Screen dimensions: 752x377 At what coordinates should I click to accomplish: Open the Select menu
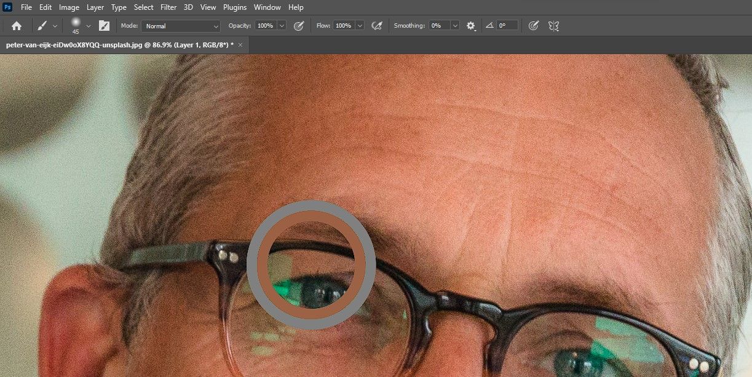coord(144,7)
